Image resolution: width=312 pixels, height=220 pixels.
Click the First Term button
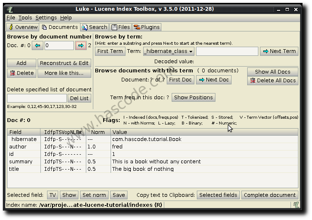(x=110, y=51)
